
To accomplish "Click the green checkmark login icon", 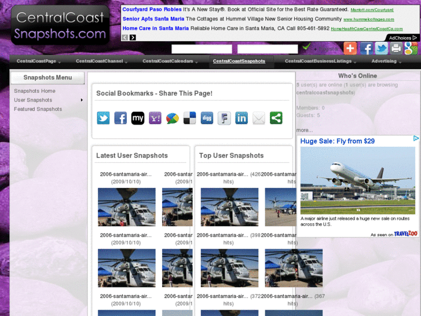I will 306,46.
